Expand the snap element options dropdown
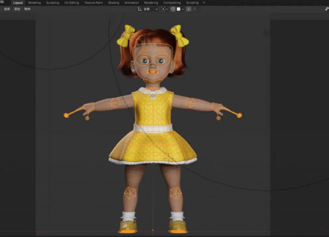This screenshot has height=237, width=329. 182,9
